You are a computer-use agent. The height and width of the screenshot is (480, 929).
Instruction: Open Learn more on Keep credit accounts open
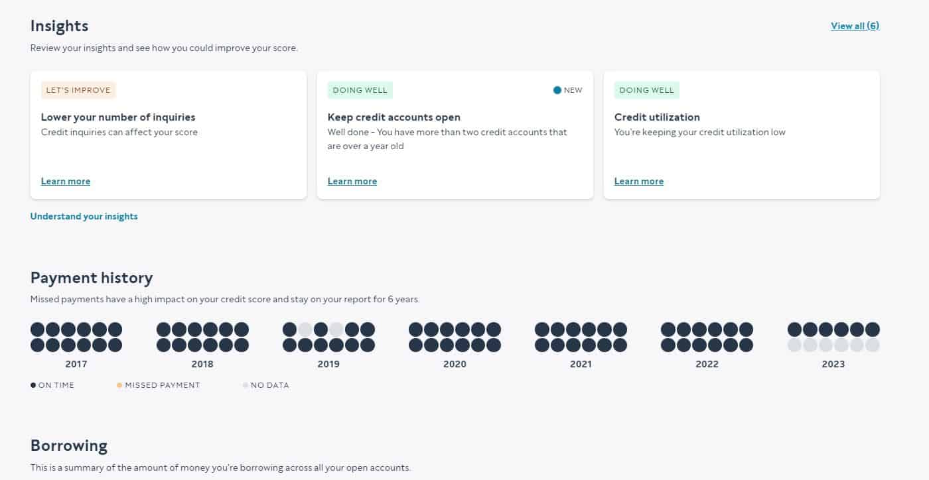(352, 181)
